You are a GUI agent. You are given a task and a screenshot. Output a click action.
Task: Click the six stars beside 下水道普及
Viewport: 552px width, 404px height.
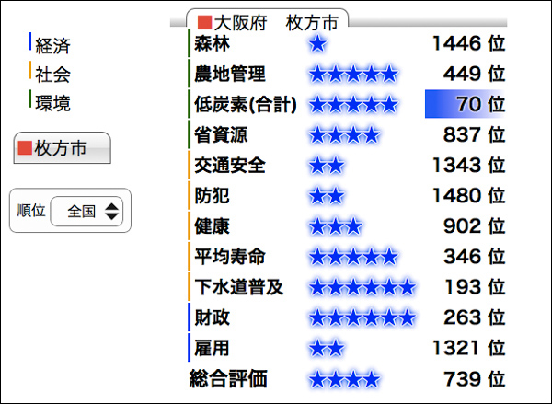pos(362,287)
